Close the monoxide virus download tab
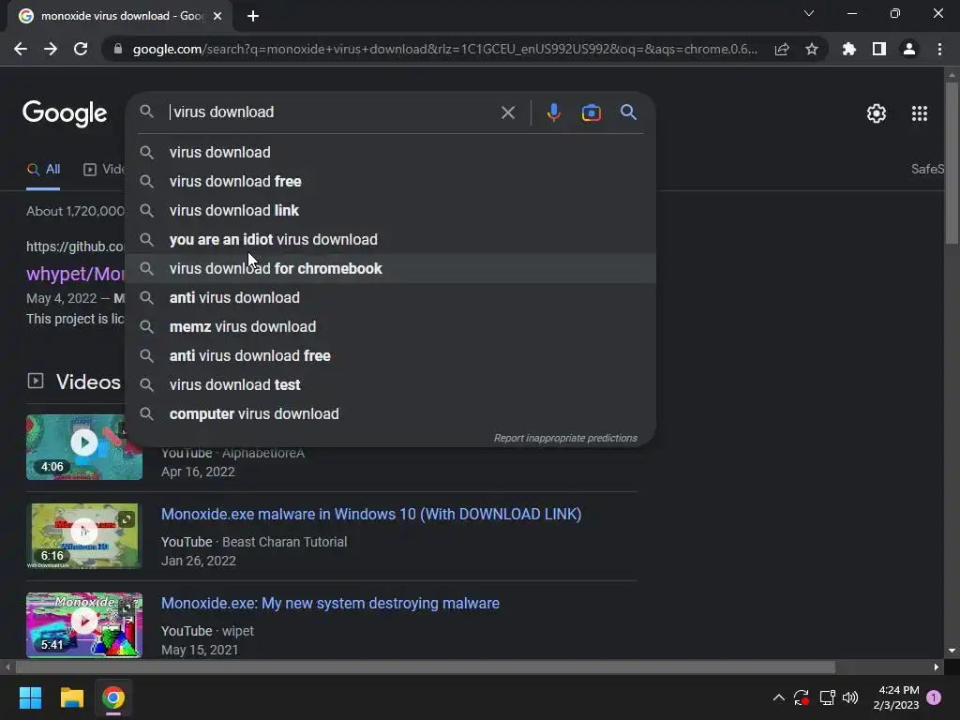The width and height of the screenshot is (960, 720). pyautogui.click(x=217, y=16)
